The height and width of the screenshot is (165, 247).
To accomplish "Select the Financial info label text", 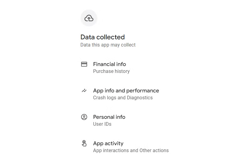I will (x=109, y=64).
